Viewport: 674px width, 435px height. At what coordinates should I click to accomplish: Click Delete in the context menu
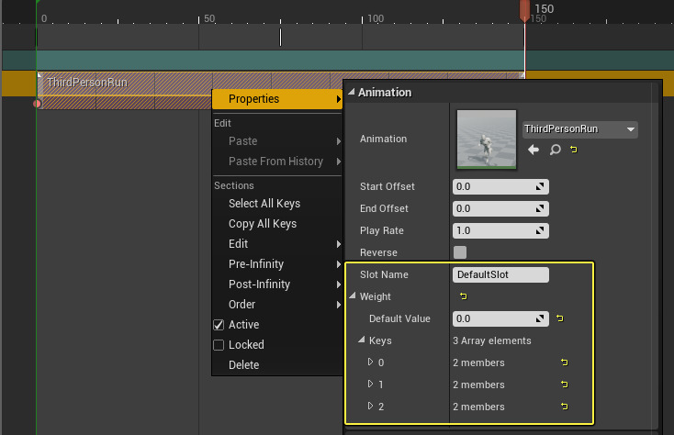pos(244,365)
